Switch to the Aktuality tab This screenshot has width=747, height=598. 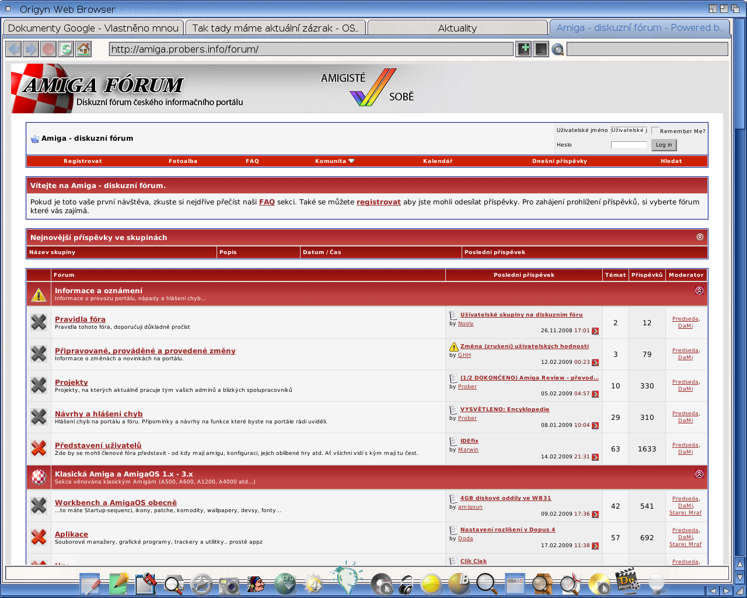[x=458, y=28]
